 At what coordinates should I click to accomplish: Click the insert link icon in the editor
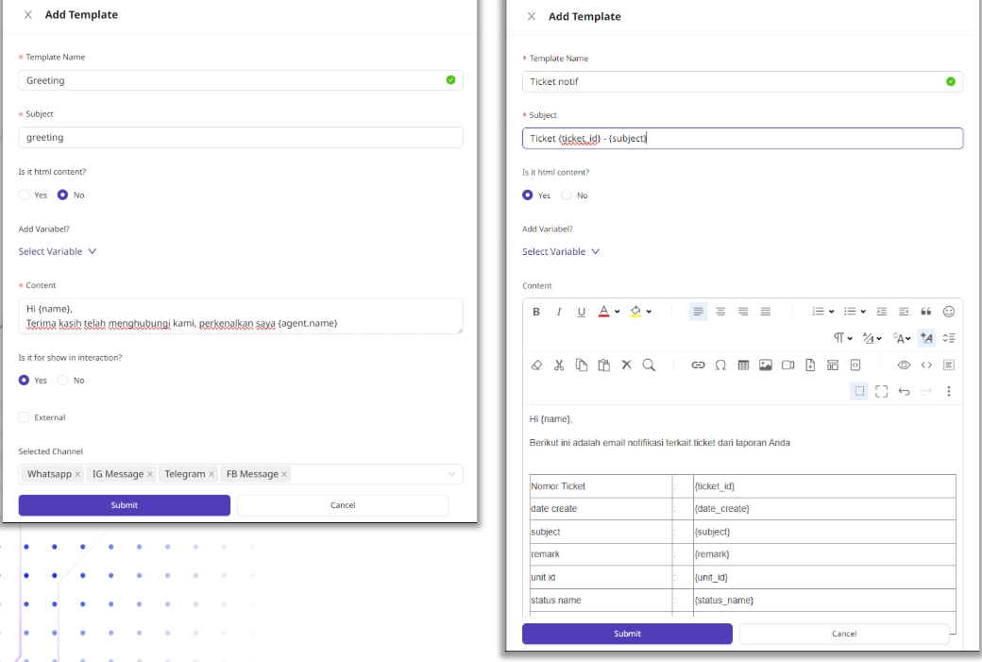(699, 365)
